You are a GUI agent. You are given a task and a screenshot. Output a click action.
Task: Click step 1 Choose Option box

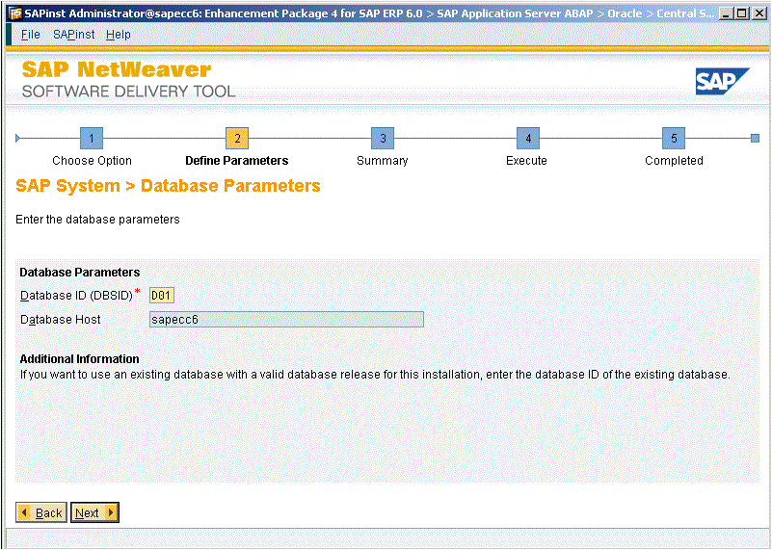(92, 139)
